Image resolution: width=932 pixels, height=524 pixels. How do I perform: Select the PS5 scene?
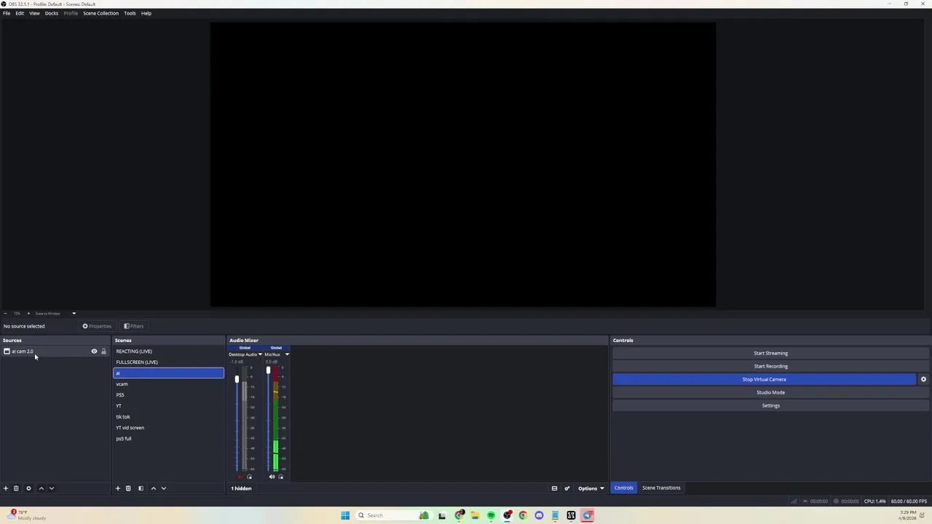pyautogui.click(x=168, y=395)
